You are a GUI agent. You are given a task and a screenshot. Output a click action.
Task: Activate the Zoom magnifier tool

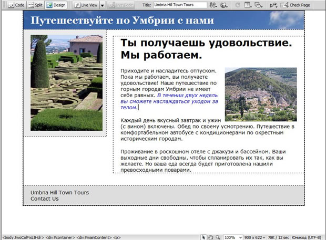coord(218,237)
